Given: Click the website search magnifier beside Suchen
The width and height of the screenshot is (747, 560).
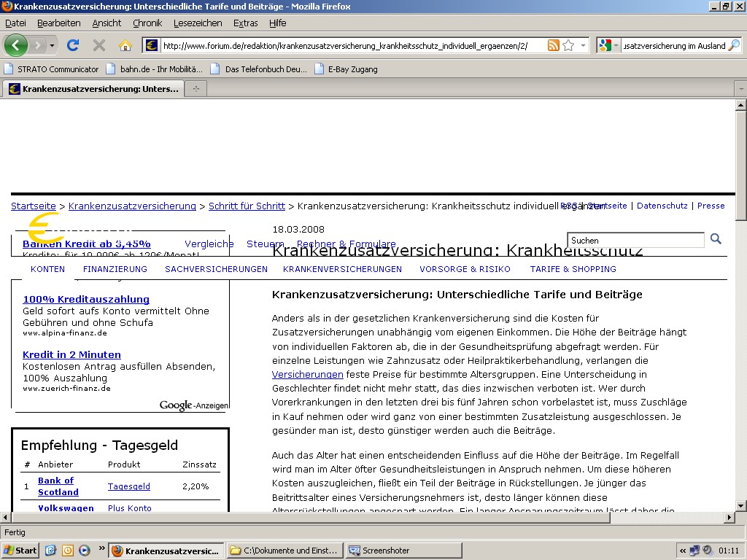Looking at the screenshot, I should pos(716,239).
